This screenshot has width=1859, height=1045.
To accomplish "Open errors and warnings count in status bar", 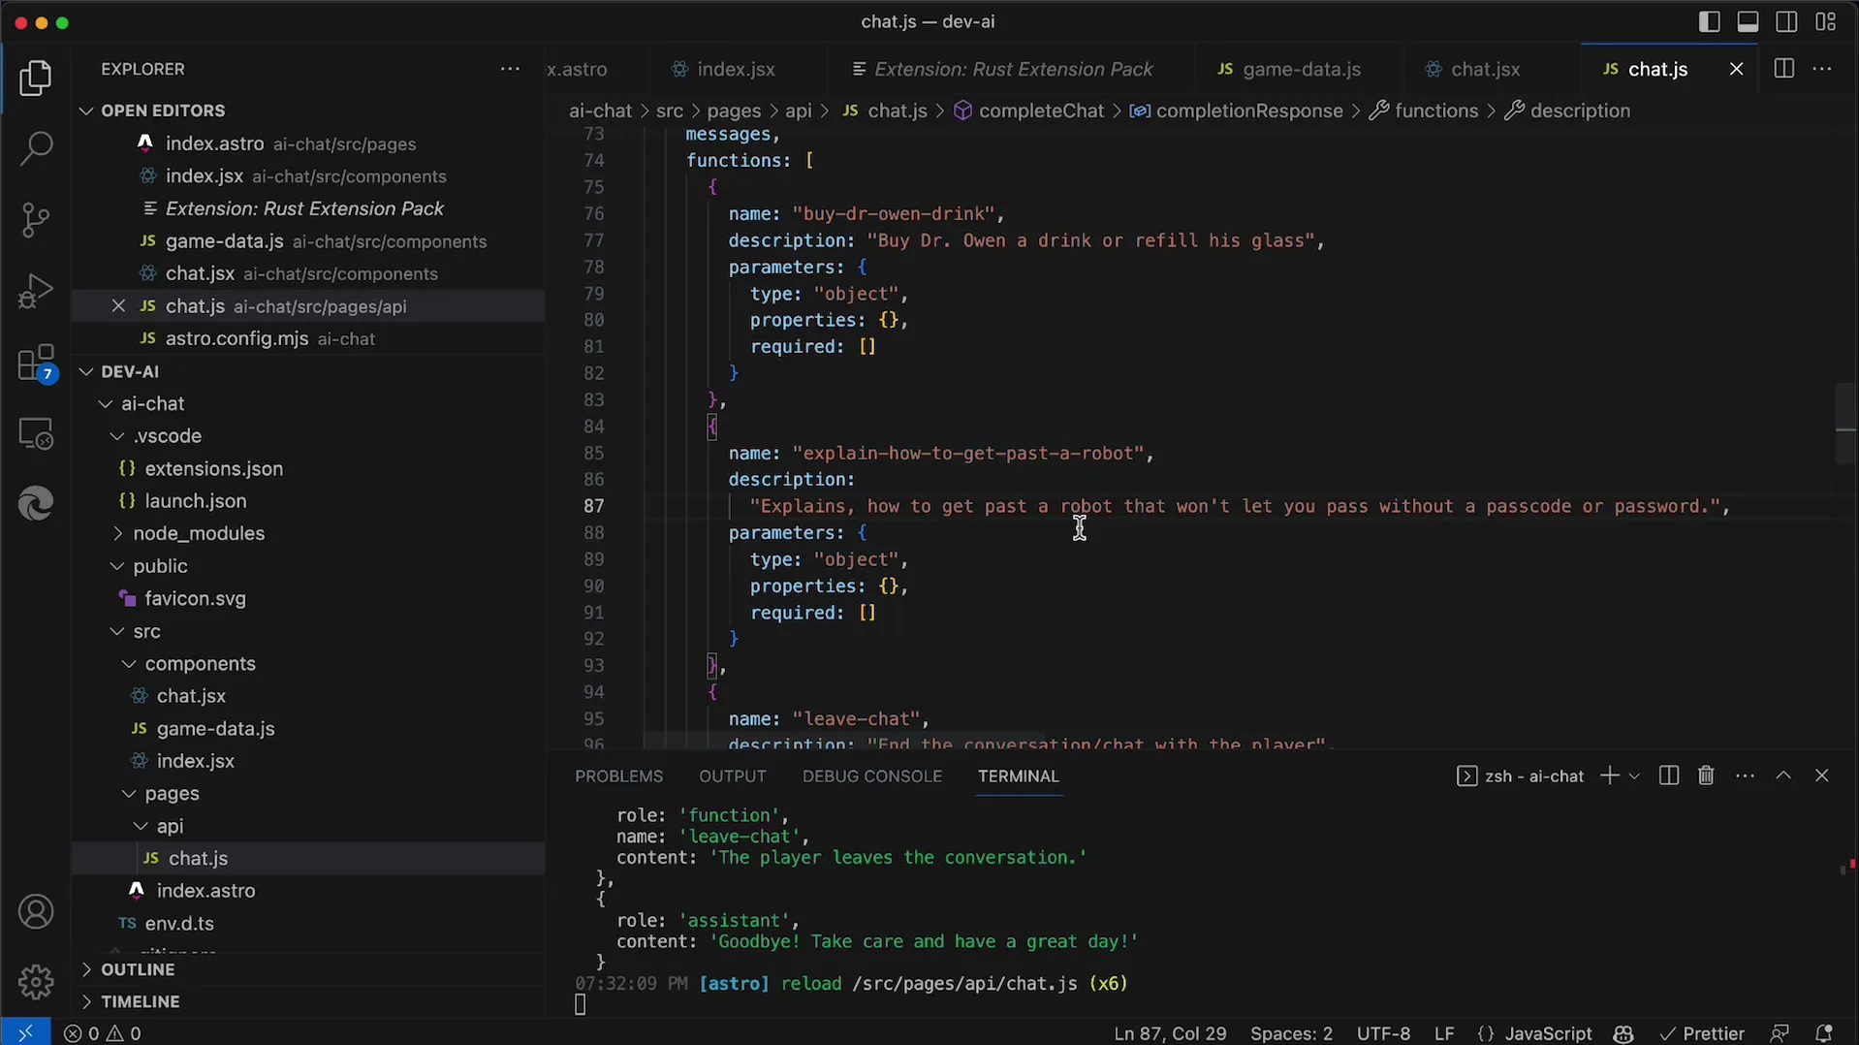I will click(103, 1033).
